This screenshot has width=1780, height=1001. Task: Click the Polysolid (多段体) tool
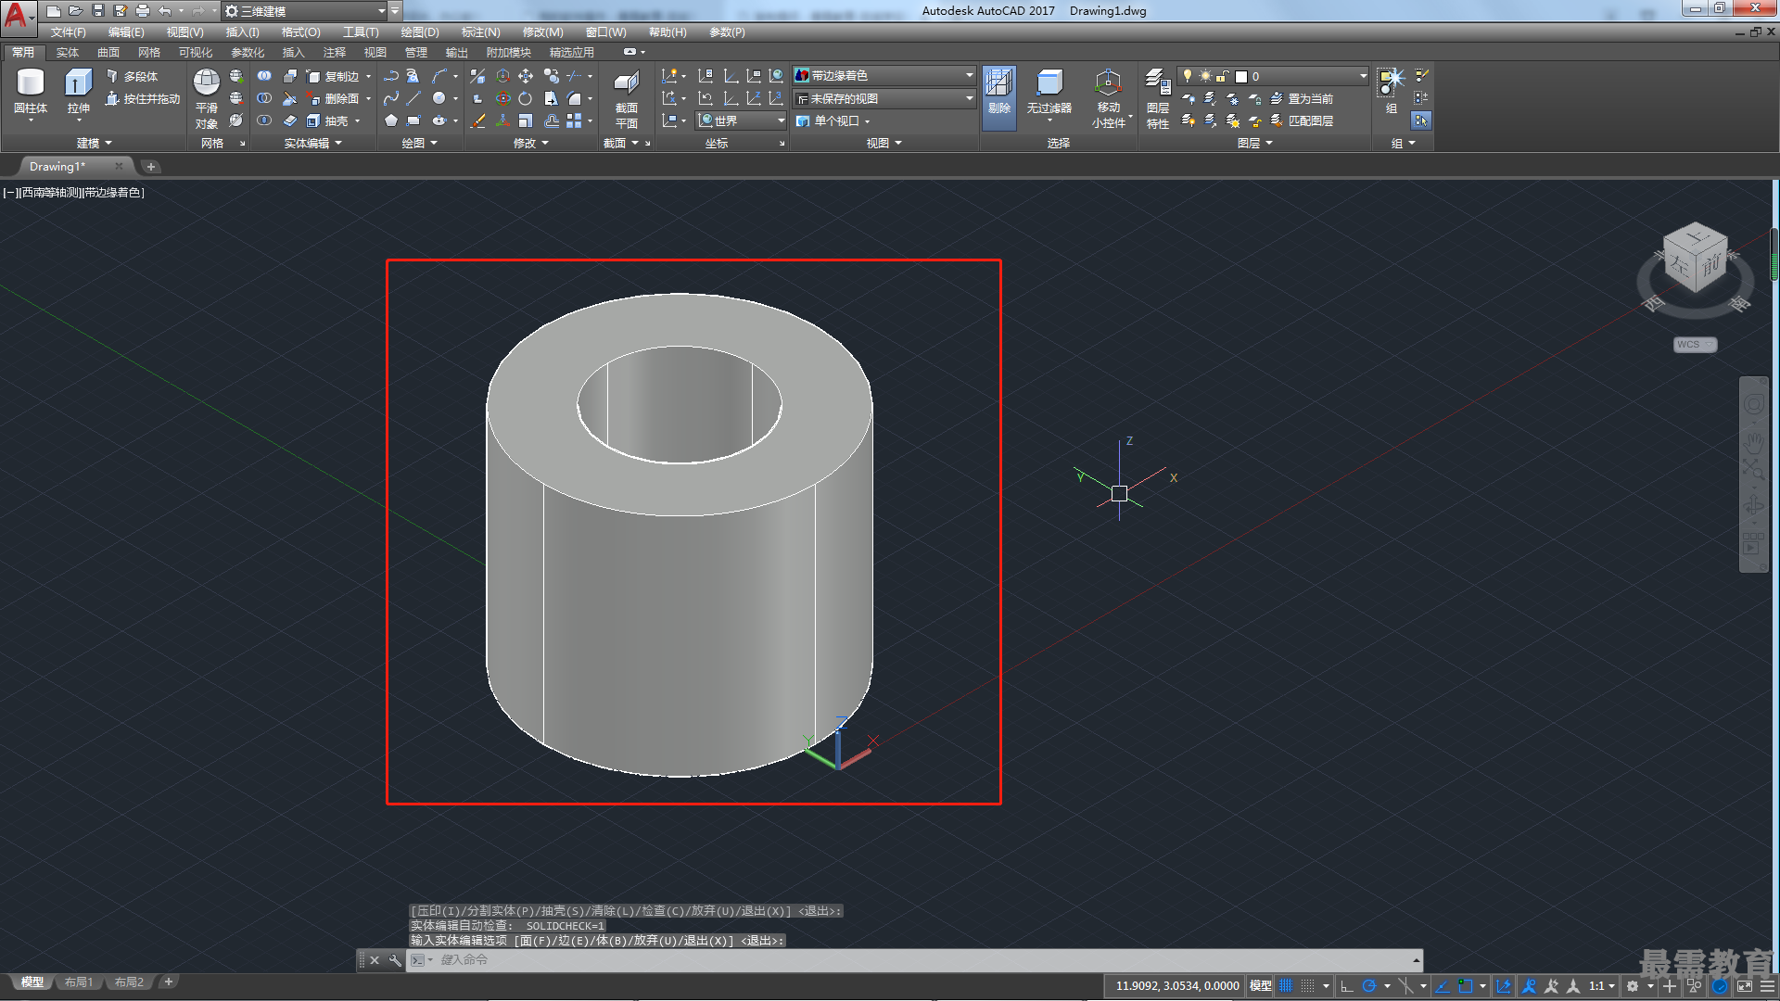(x=132, y=76)
